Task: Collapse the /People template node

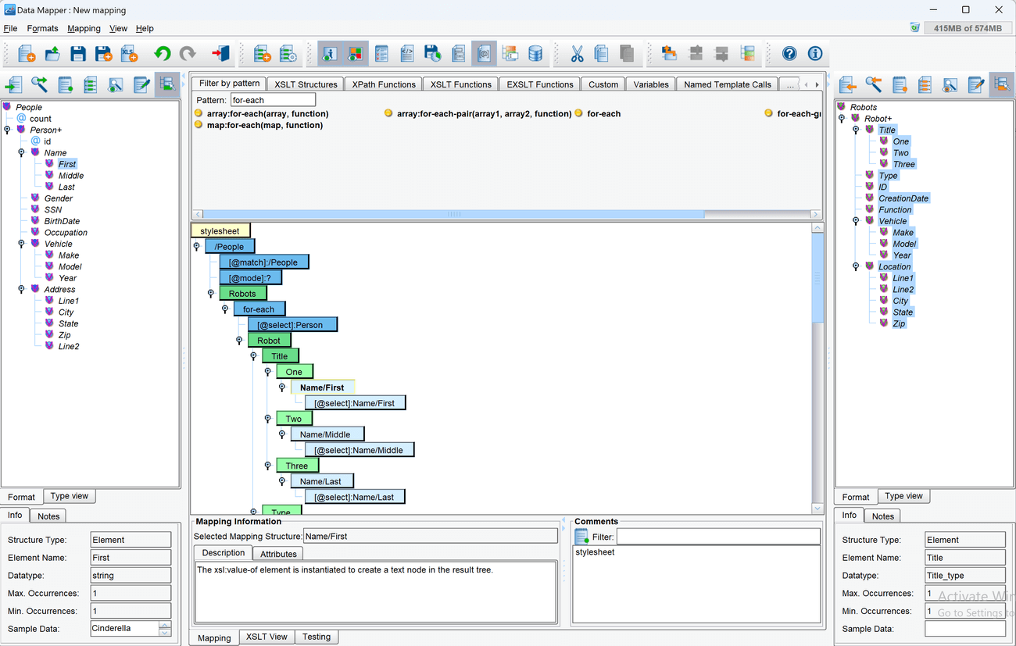Action: [x=197, y=247]
